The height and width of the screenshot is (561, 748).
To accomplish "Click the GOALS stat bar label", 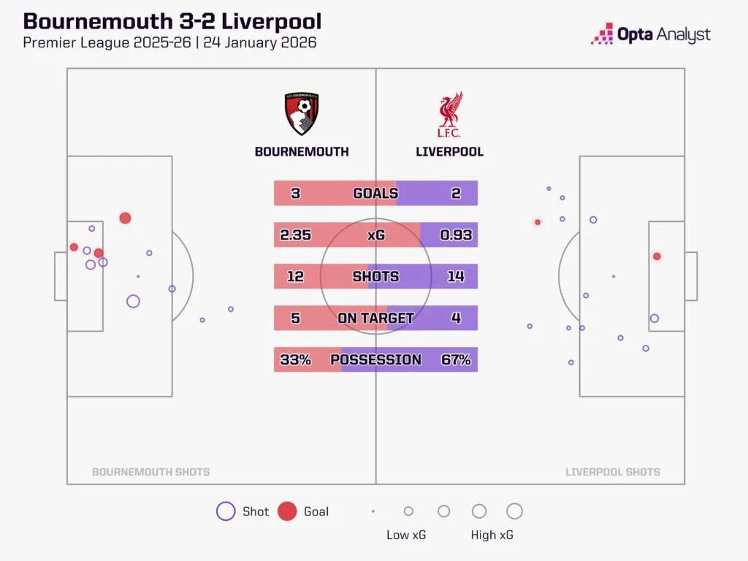I will [375, 194].
